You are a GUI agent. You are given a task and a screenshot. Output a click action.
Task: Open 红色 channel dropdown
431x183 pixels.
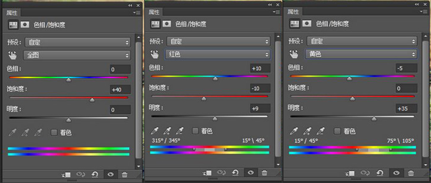[217, 54]
